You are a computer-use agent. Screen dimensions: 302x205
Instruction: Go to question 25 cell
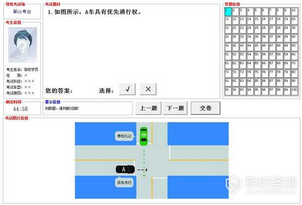click(x=257, y=29)
